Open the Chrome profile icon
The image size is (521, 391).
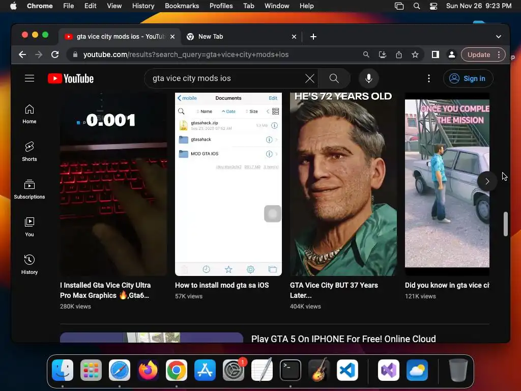point(452,54)
